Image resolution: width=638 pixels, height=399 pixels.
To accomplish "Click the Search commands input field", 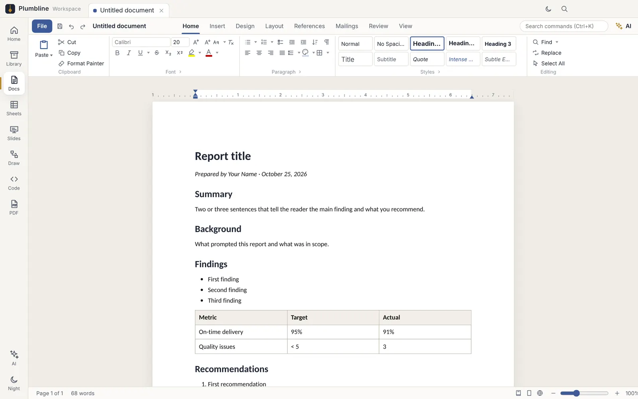I will click(564, 26).
